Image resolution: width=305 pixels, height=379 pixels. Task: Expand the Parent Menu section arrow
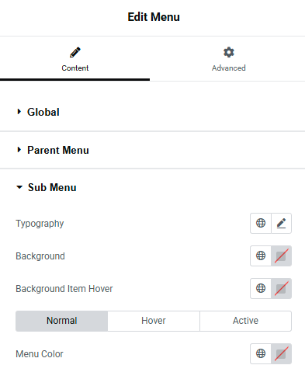(19, 150)
